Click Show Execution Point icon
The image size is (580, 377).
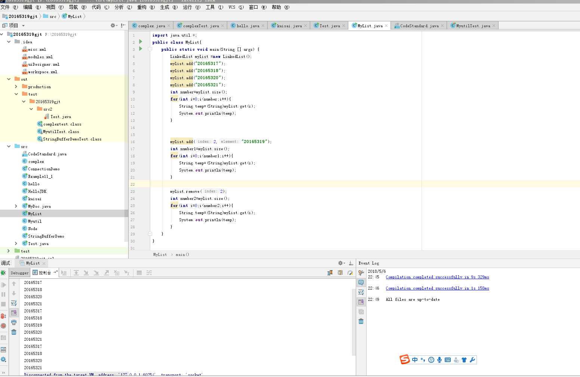point(64,273)
